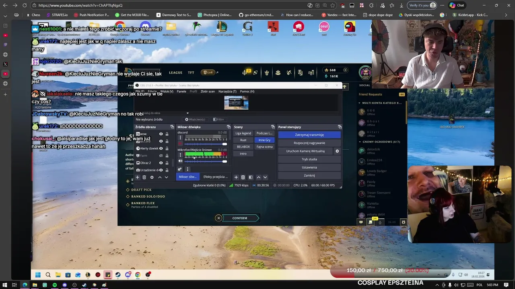The height and width of the screenshot is (289, 515).
Task: Move source up in OBS sources list
Action: [160, 177]
